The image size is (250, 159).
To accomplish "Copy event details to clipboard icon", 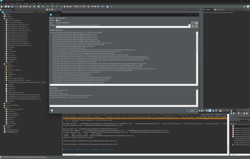I will tap(196, 23).
